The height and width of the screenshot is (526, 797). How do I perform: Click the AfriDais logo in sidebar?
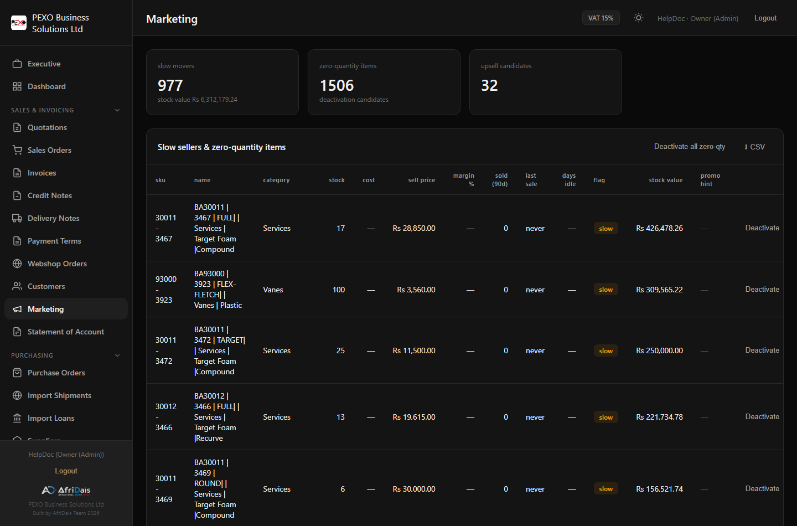[x=66, y=491]
